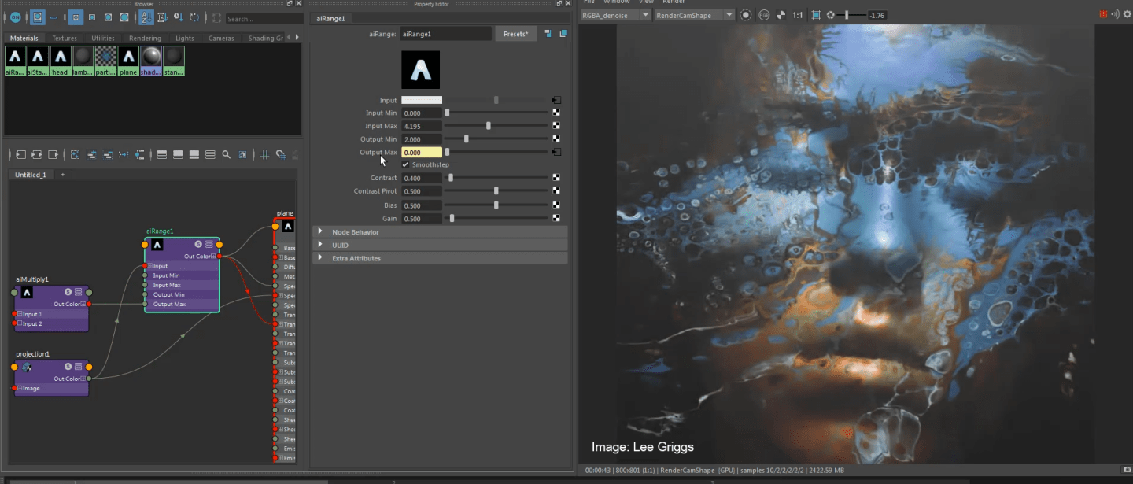Sort Browser items alphabetically with A-Z icon
The height and width of the screenshot is (484, 1133).
[146, 17]
